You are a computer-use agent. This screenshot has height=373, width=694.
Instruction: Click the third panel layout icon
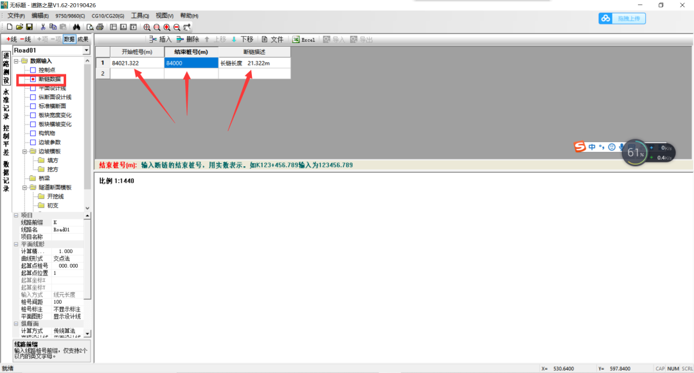point(133,28)
